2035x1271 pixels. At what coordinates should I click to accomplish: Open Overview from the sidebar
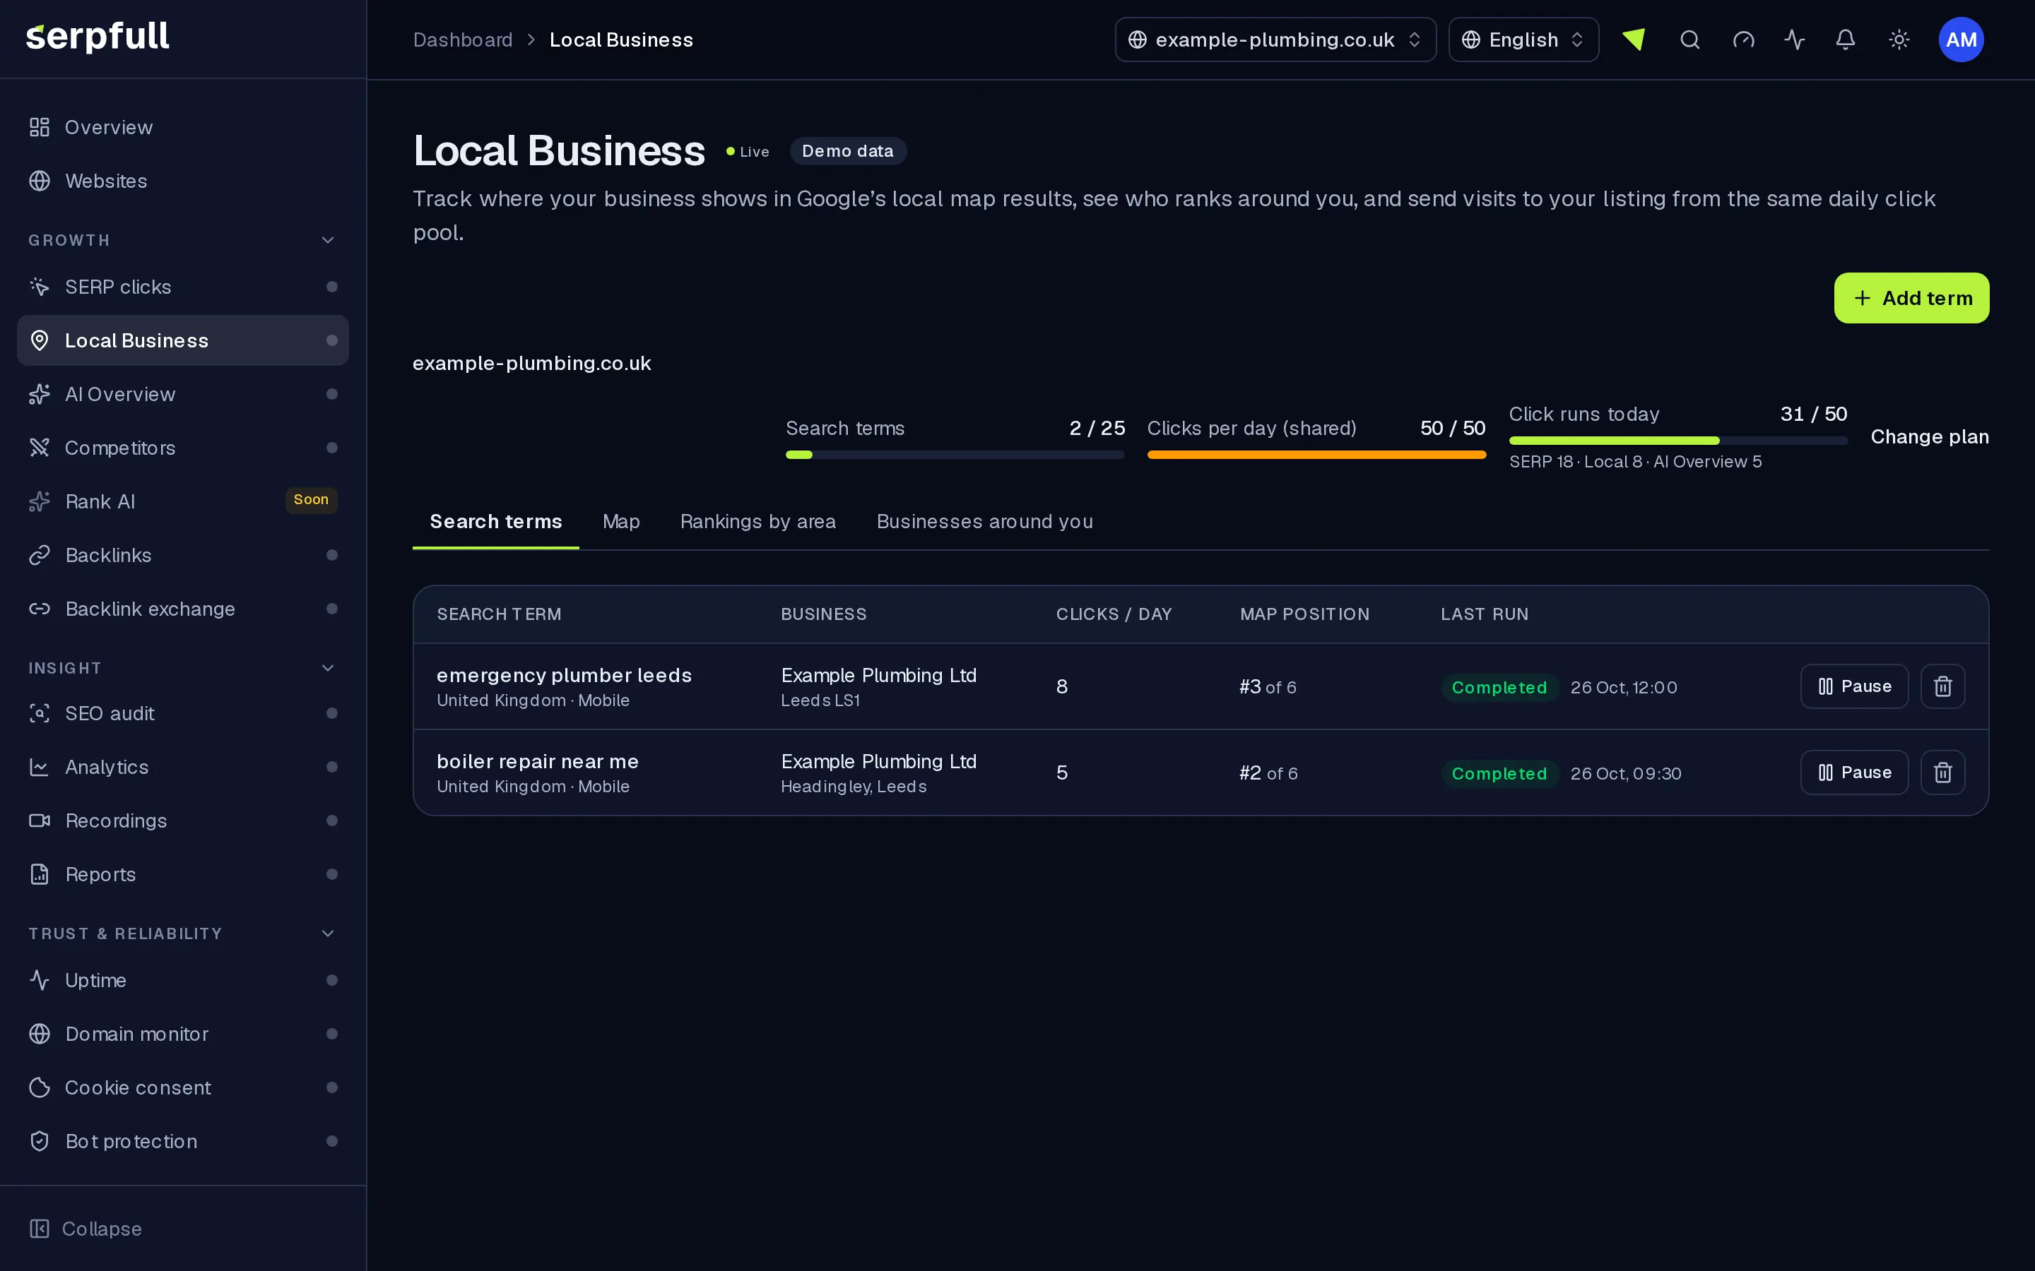coord(182,127)
